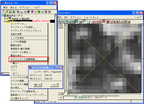Screen dimensions: 144x104
Task: Click the red circle-slash cancel icon
Action: pos(100,22)
